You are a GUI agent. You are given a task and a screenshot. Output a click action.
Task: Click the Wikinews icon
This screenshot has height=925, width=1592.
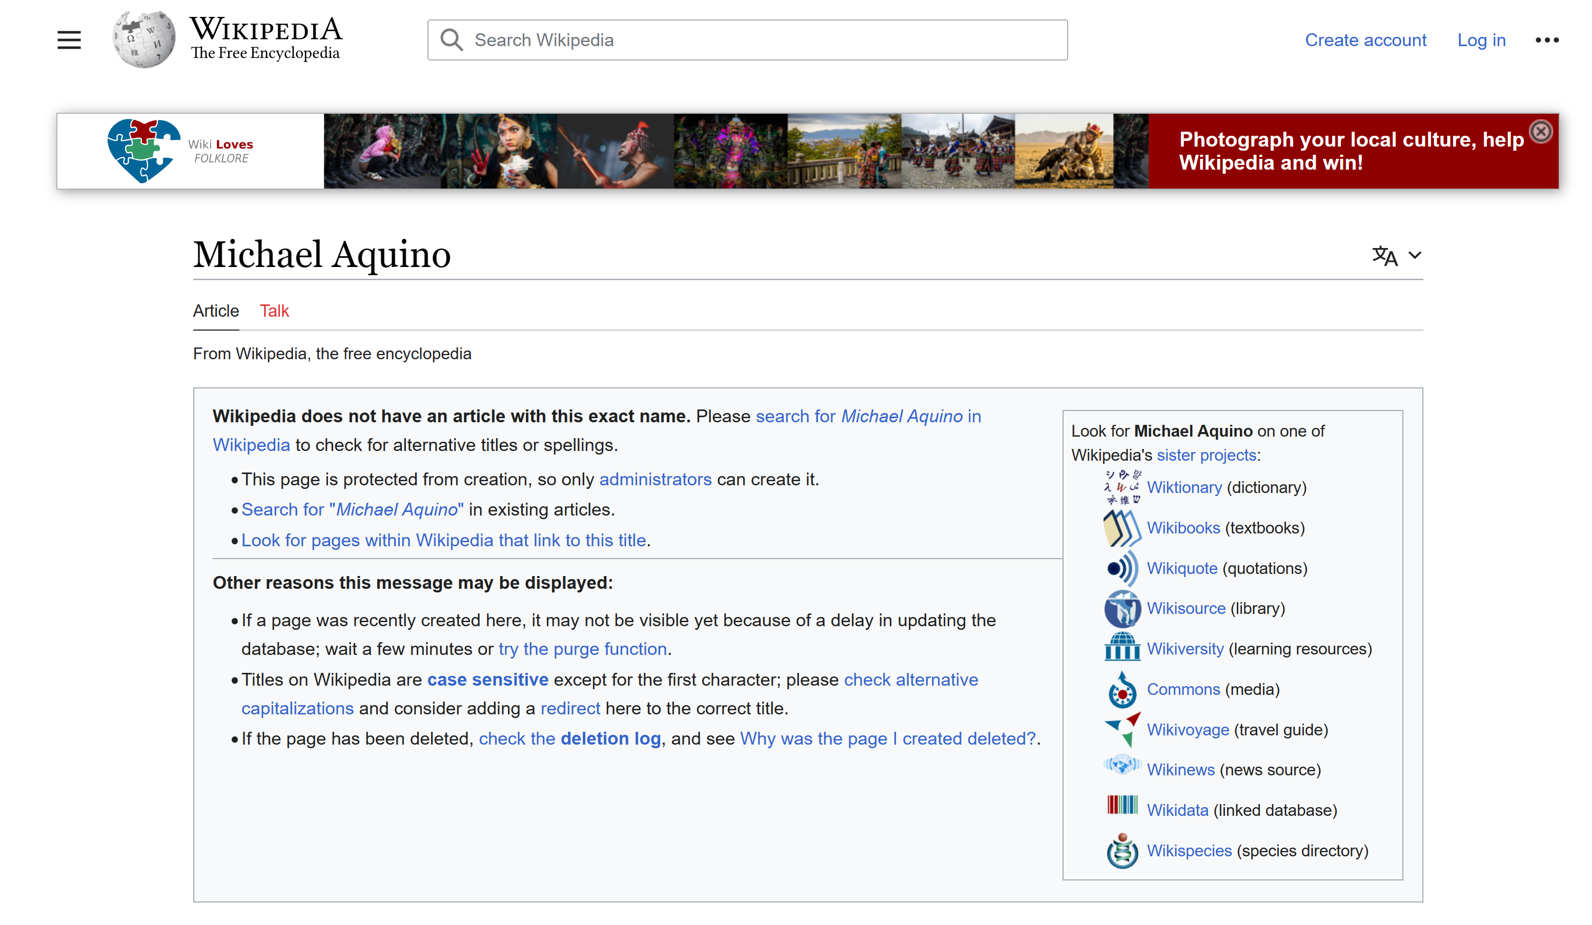coord(1122,765)
